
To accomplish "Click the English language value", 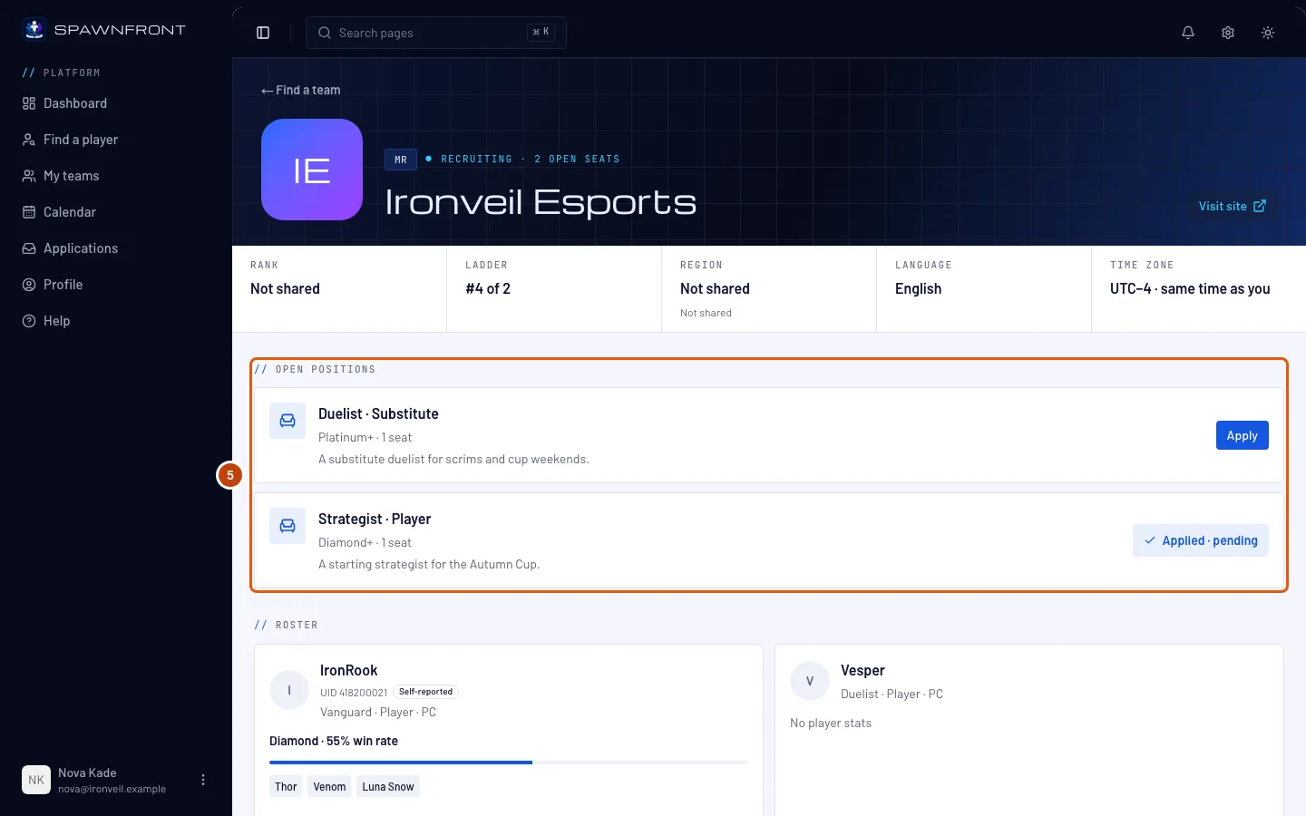I will click(x=918, y=288).
